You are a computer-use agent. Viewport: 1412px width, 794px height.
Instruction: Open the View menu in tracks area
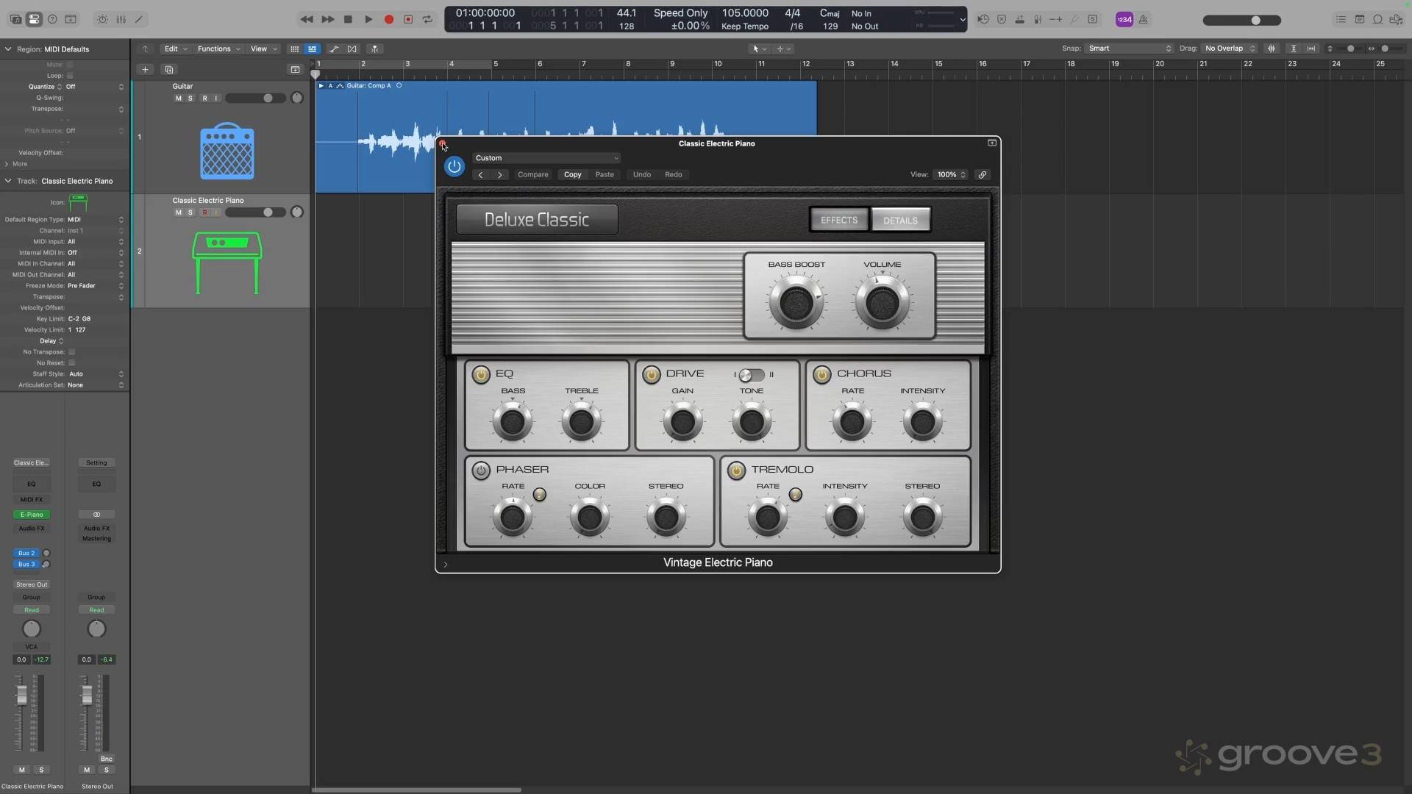click(263, 49)
